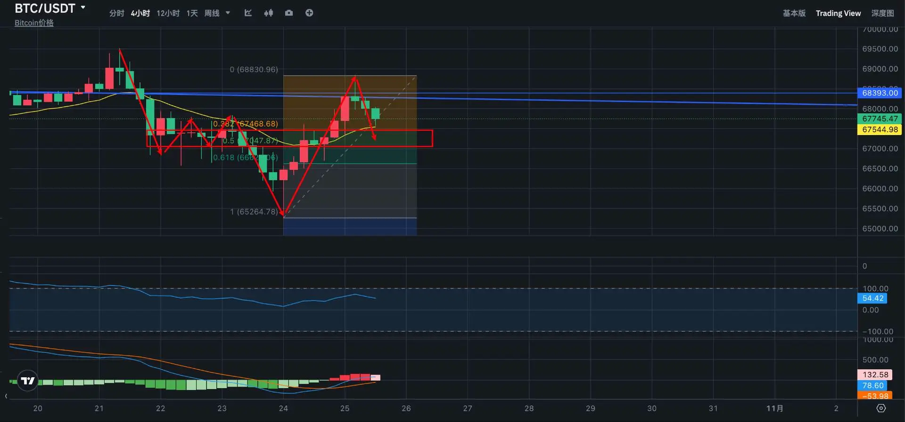Click the 22 date on the time axis

(x=161, y=408)
